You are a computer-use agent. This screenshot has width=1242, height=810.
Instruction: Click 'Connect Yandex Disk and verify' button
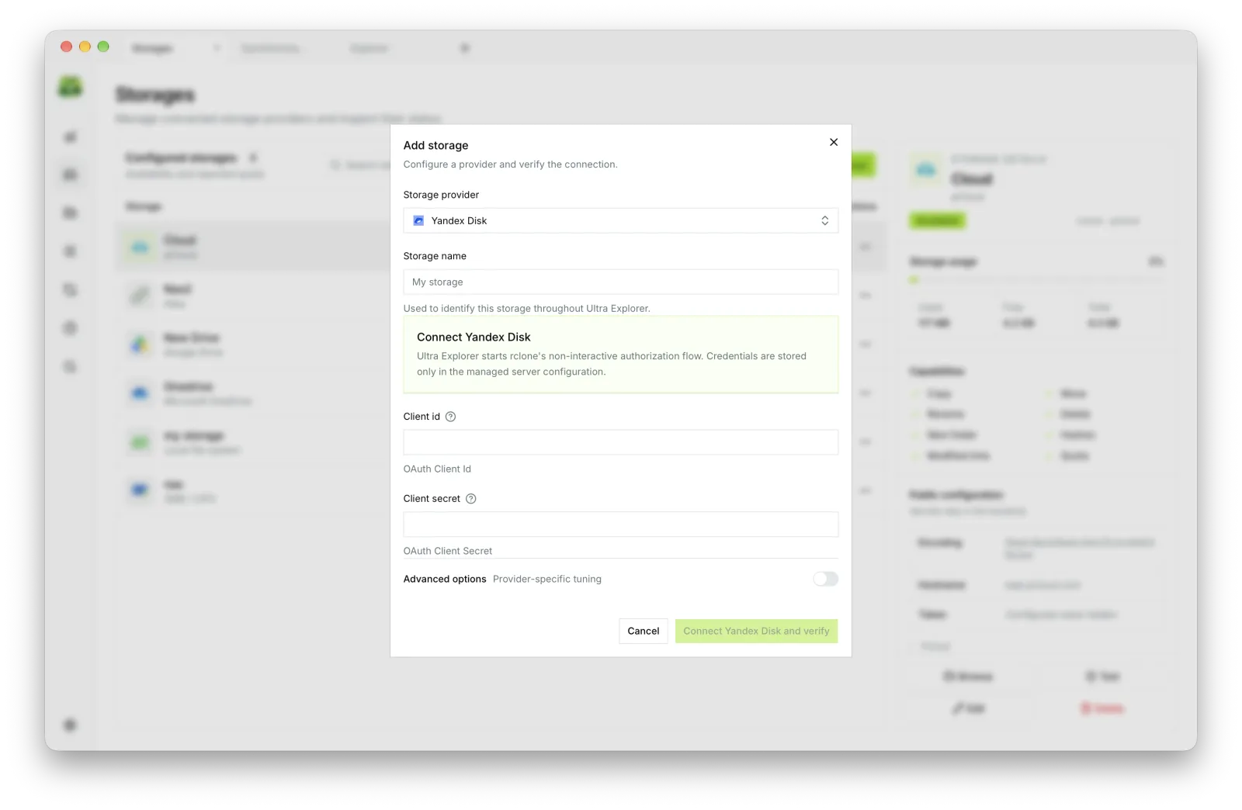tap(756, 631)
